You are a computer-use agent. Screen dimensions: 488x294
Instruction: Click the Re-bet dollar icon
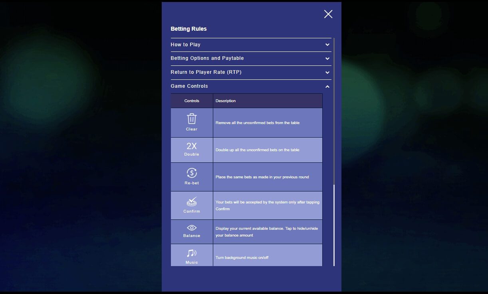(192, 173)
